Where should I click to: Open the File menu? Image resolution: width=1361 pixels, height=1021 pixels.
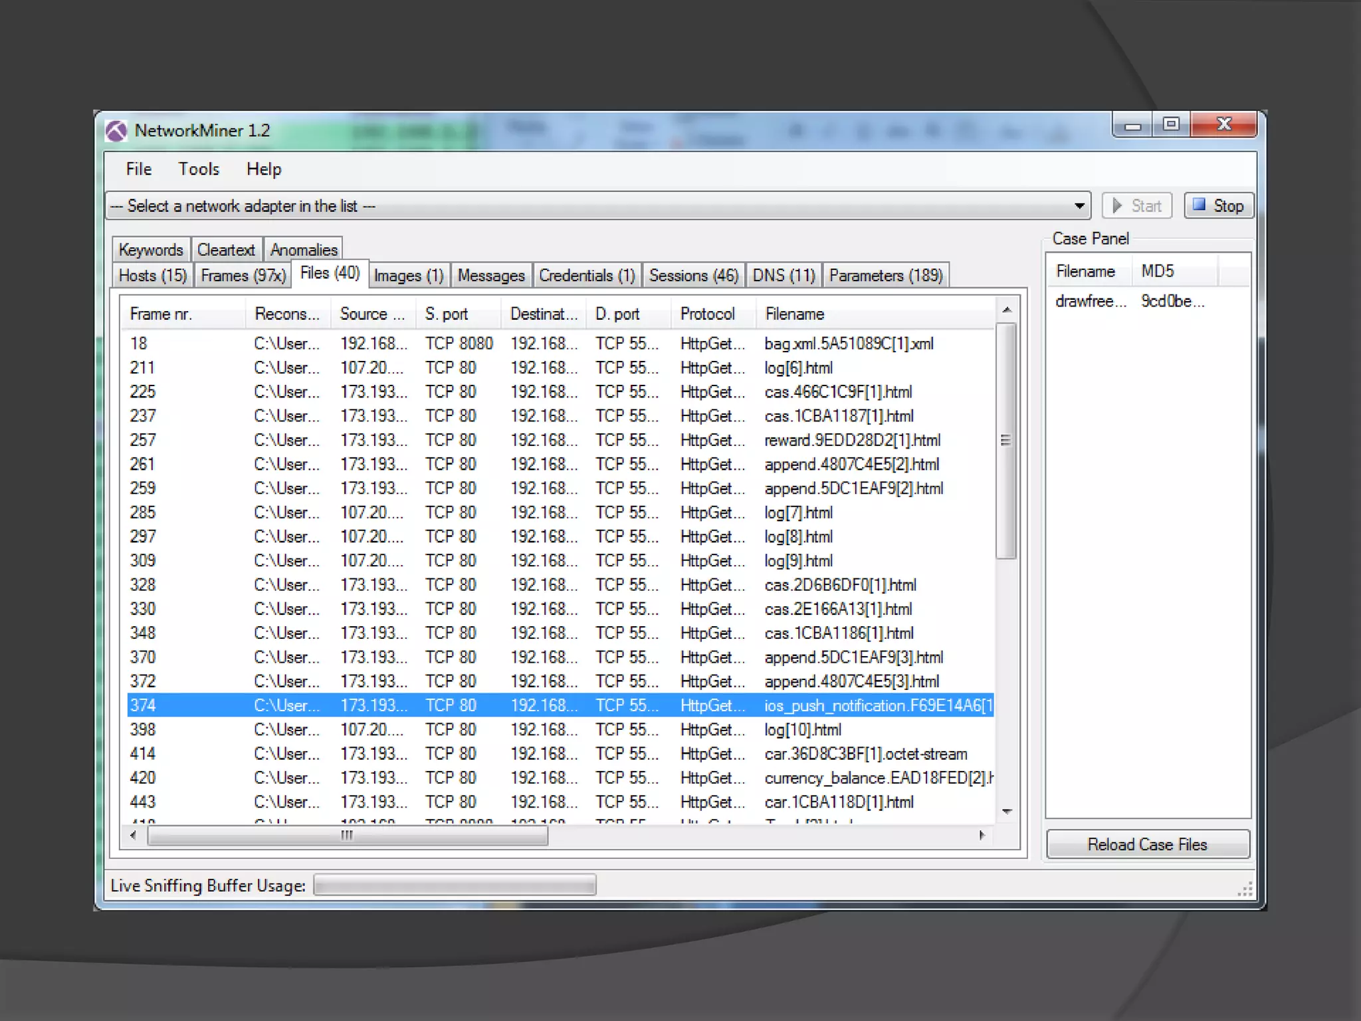[139, 170]
